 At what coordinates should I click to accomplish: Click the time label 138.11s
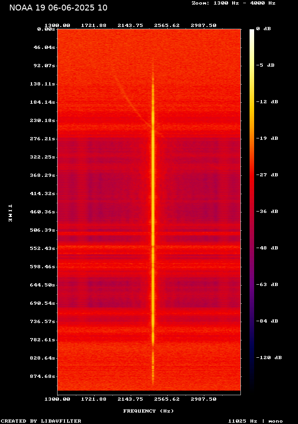click(43, 84)
